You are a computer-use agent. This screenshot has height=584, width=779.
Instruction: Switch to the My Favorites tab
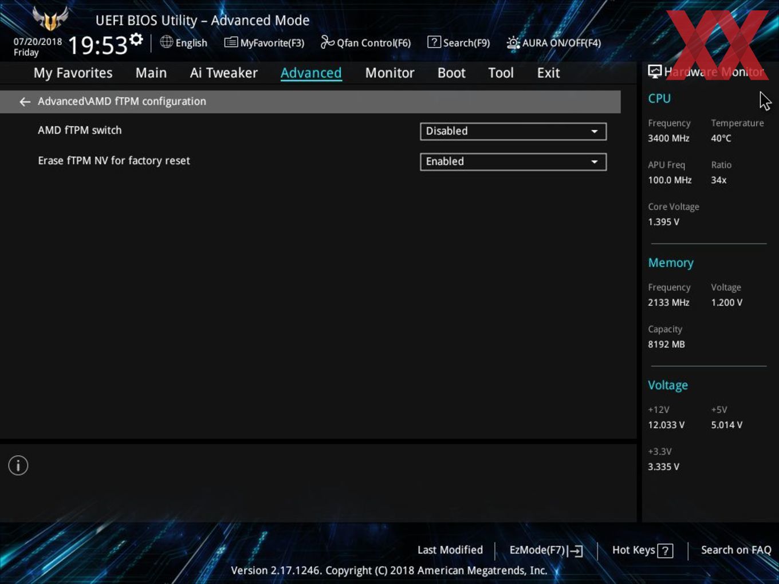pyautogui.click(x=73, y=73)
